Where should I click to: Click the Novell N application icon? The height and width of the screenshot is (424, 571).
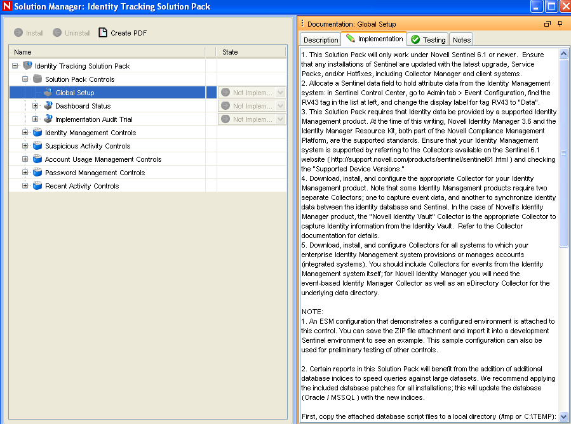tap(7, 6)
